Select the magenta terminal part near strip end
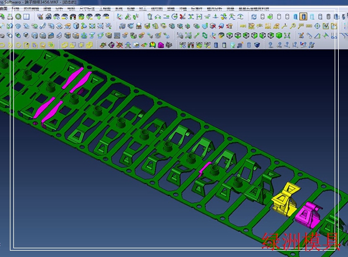The image size is (348, 257). pos(308,215)
